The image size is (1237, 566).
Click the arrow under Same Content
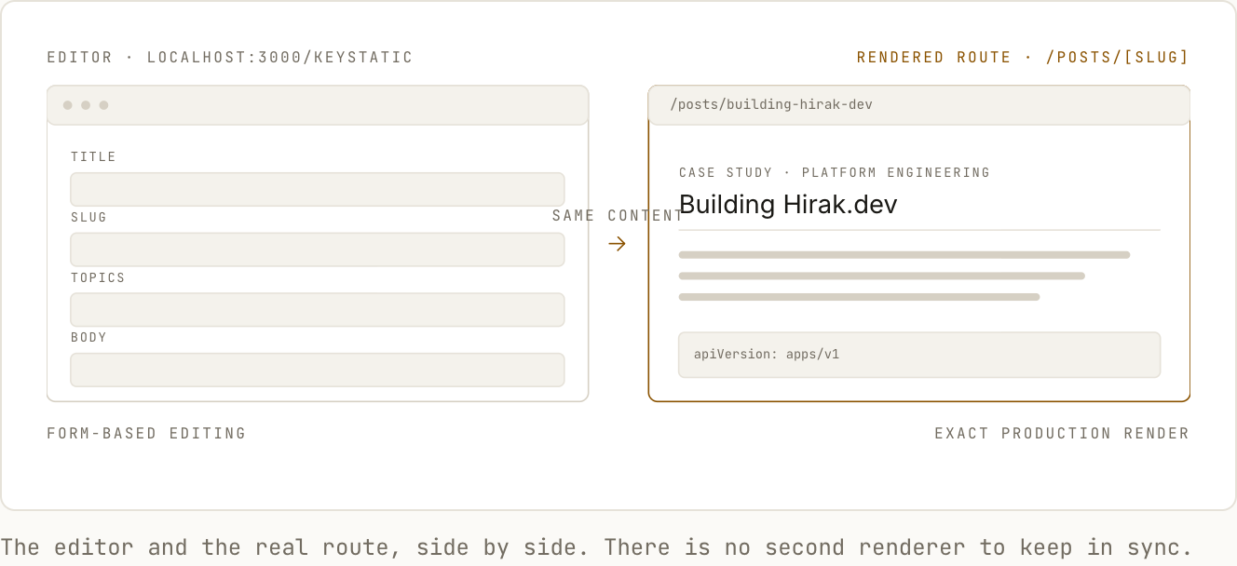coord(618,244)
